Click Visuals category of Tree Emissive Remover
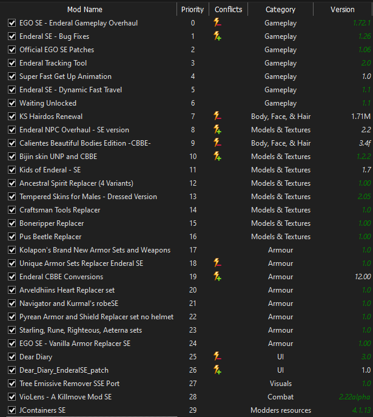 [x=281, y=384]
